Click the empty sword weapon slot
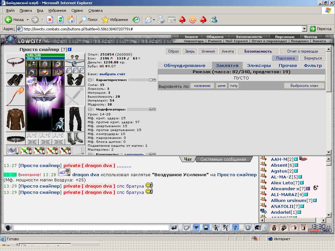This screenshot has width=335, height=251. [75, 96]
